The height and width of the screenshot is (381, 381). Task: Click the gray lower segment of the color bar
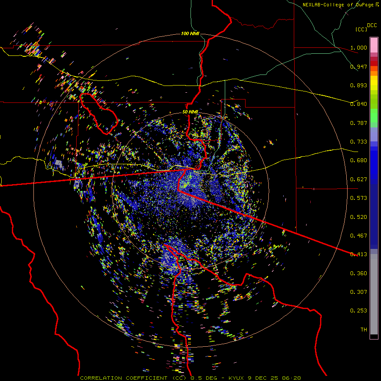pyautogui.click(x=374, y=294)
